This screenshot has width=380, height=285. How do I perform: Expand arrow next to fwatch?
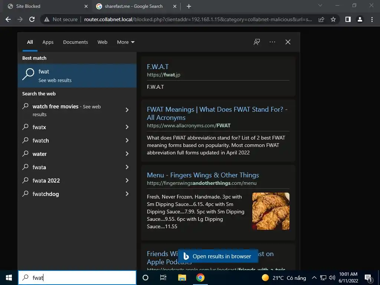pyautogui.click(x=127, y=140)
